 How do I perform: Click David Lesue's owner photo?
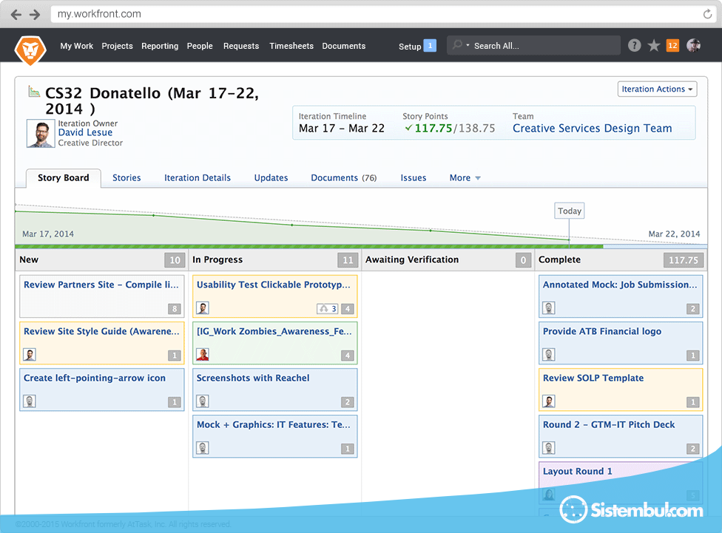pos(41,134)
